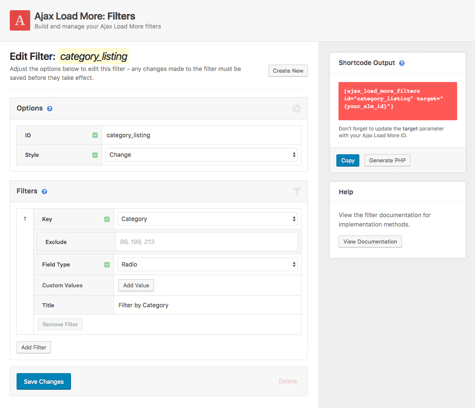Click the green check beside Key
The image size is (475, 408).
point(107,219)
